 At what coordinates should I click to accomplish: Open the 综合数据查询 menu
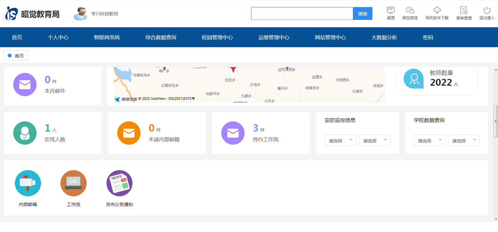(x=161, y=38)
